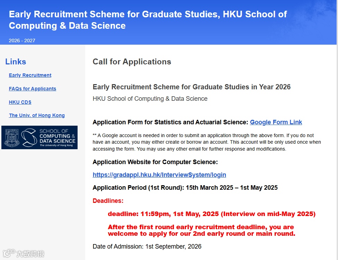Click the Application Period (1st Round) line
The image size is (338, 260).
(x=185, y=188)
